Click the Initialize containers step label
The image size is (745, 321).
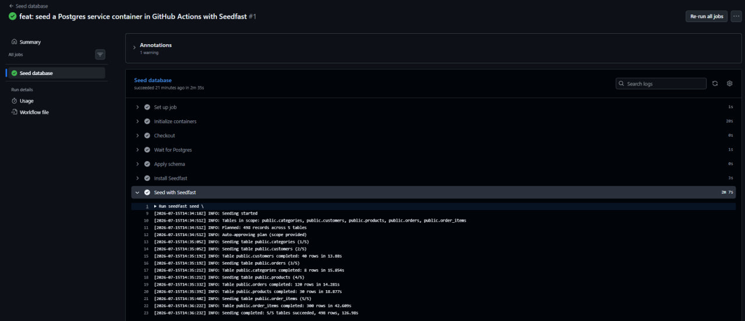tap(175, 122)
